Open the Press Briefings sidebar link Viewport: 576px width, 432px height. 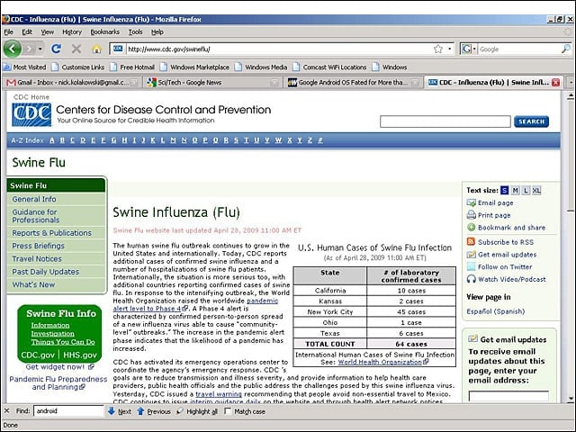point(38,246)
